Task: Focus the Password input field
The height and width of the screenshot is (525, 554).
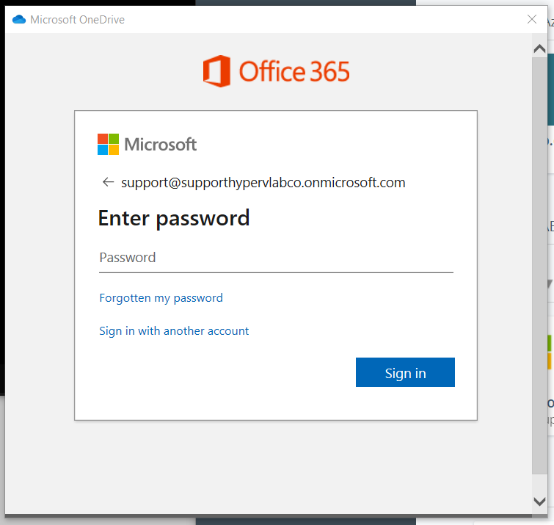Action: point(276,258)
